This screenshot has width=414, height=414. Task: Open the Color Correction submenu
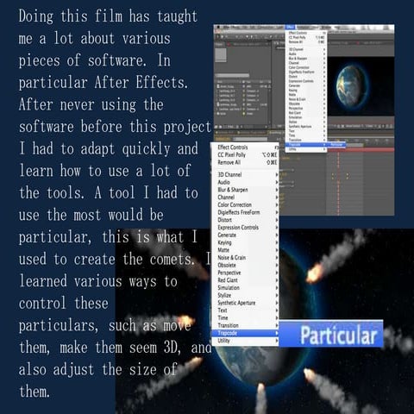pos(245,204)
